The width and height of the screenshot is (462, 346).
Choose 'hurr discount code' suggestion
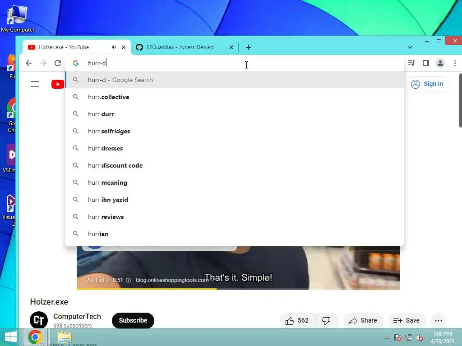coord(235,165)
